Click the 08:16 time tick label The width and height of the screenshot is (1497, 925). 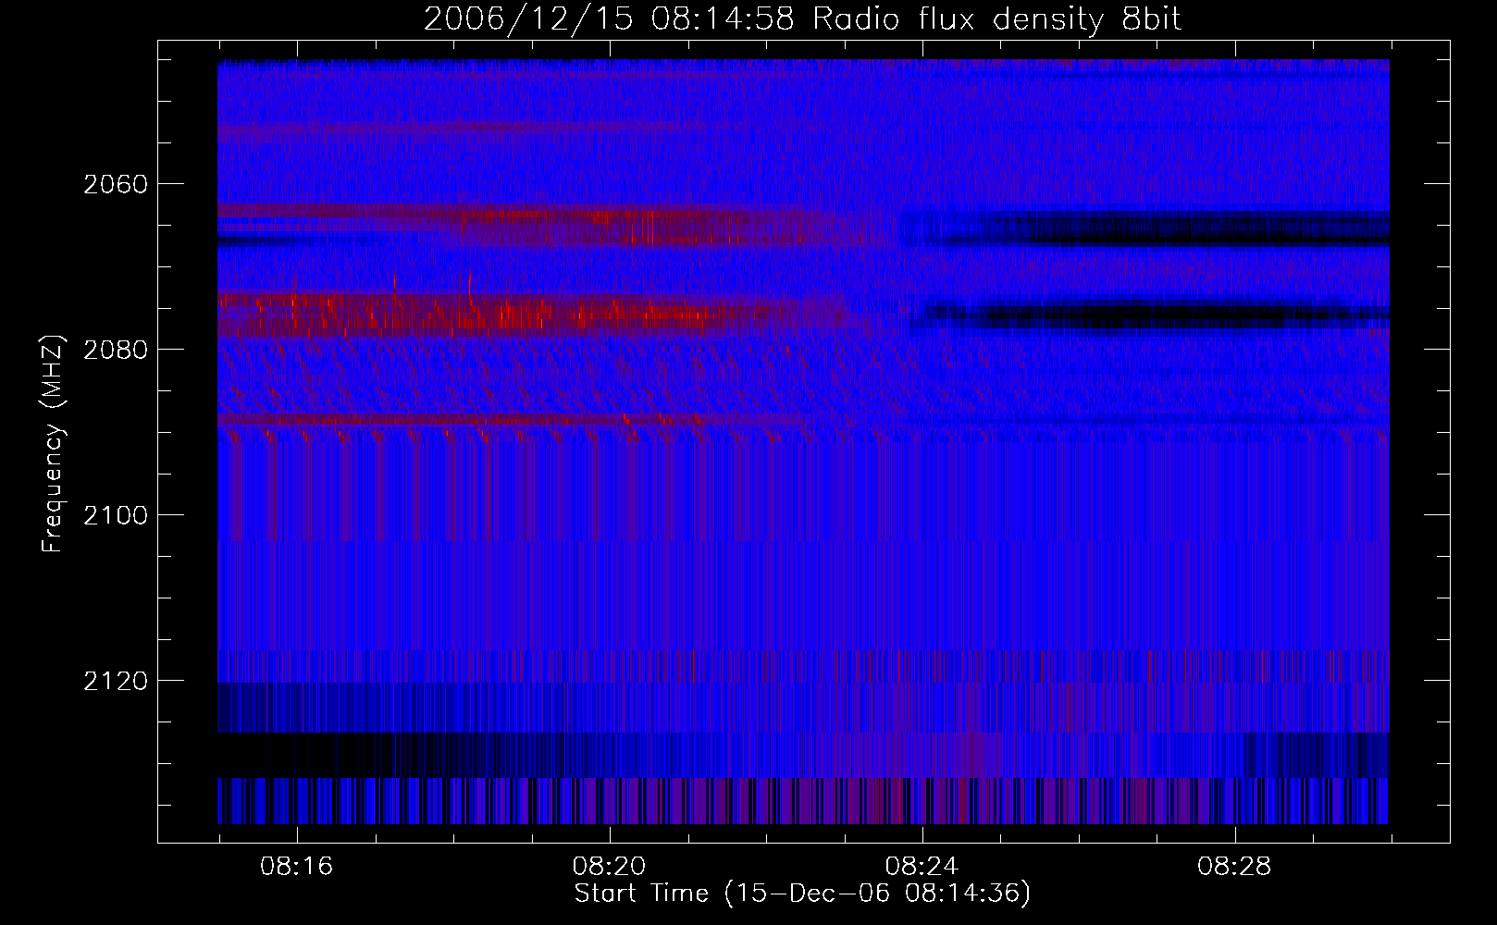[x=297, y=867]
